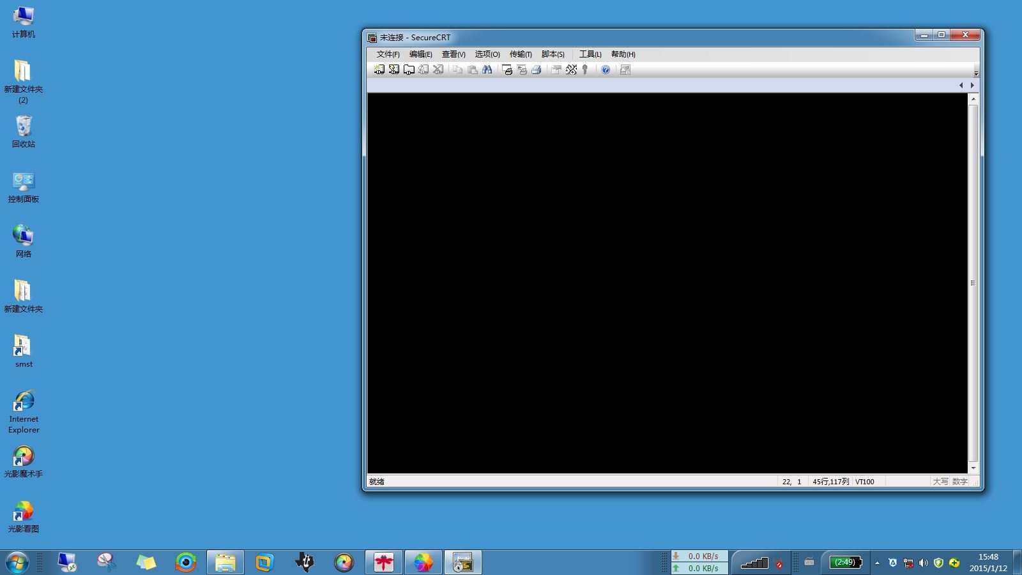The image size is (1022, 575).
Task: Click the Print Screen toolbar icon
Action: click(x=507, y=70)
